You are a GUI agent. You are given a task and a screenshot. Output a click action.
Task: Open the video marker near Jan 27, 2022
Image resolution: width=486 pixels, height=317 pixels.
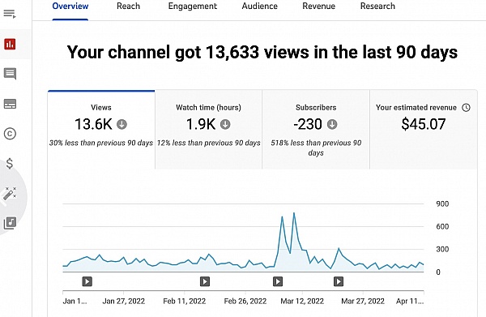87,281
